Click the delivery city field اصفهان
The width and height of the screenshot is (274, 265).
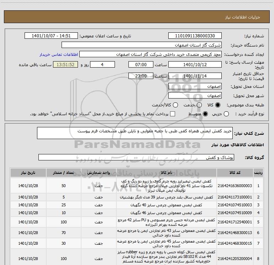point(195,96)
